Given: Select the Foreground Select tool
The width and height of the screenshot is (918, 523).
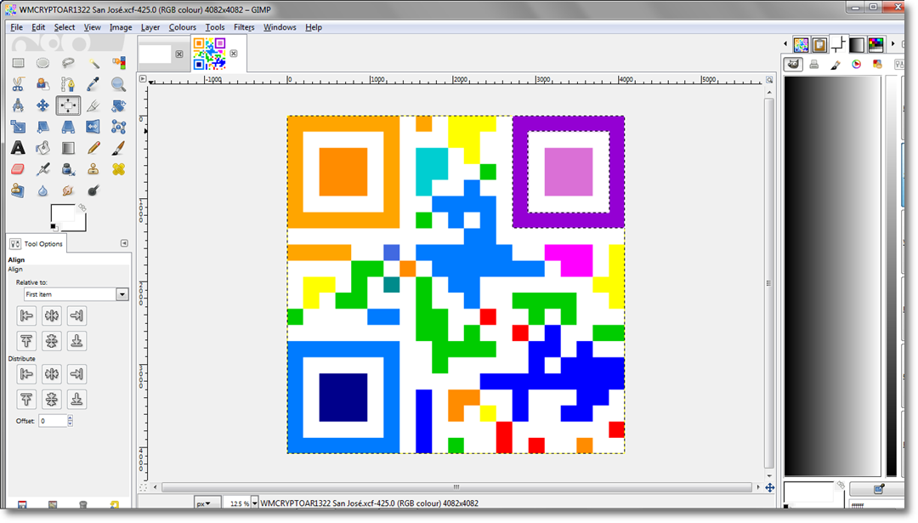Looking at the screenshot, I should pyautogui.click(x=42, y=84).
